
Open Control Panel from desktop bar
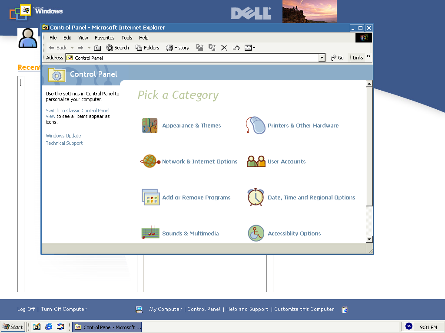coord(204,309)
